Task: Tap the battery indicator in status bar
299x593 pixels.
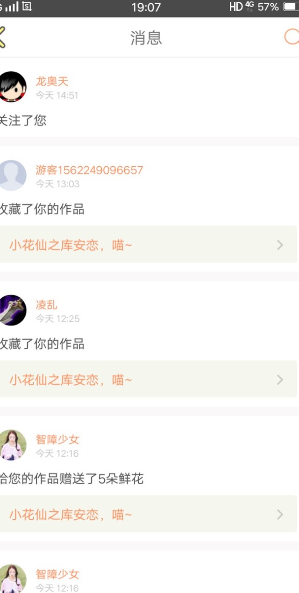Action: tap(291, 7)
